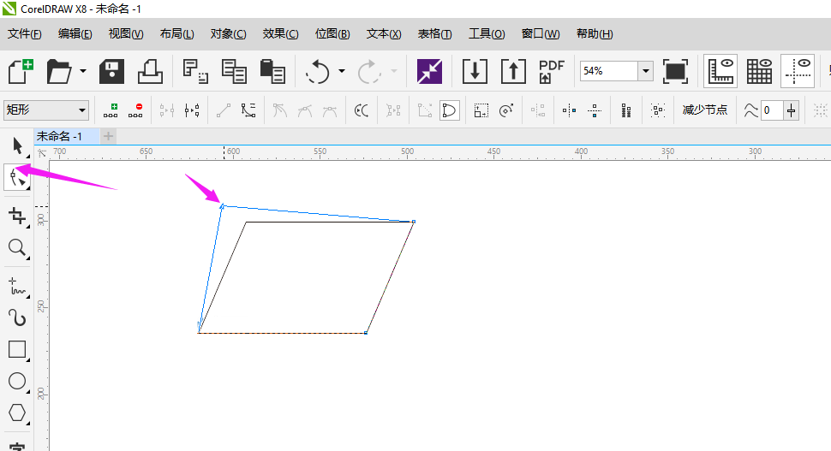Open the 文本(X) menu
Image resolution: width=831 pixels, height=451 pixels.
[384, 34]
